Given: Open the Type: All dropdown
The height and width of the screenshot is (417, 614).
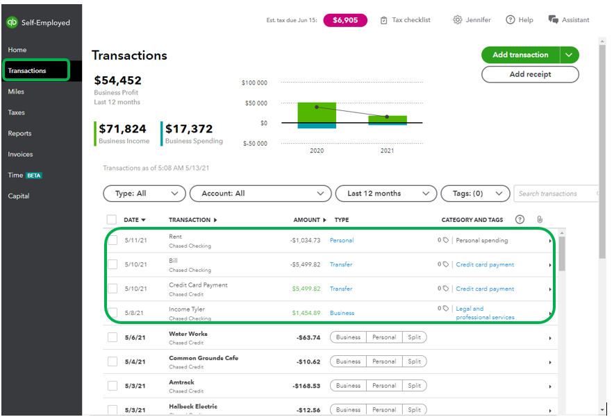Looking at the screenshot, I should (144, 194).
